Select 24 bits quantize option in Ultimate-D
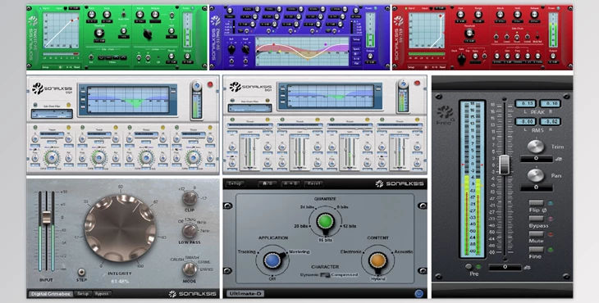Viewport: 599px width, 303px height. (x=307, y=207)
